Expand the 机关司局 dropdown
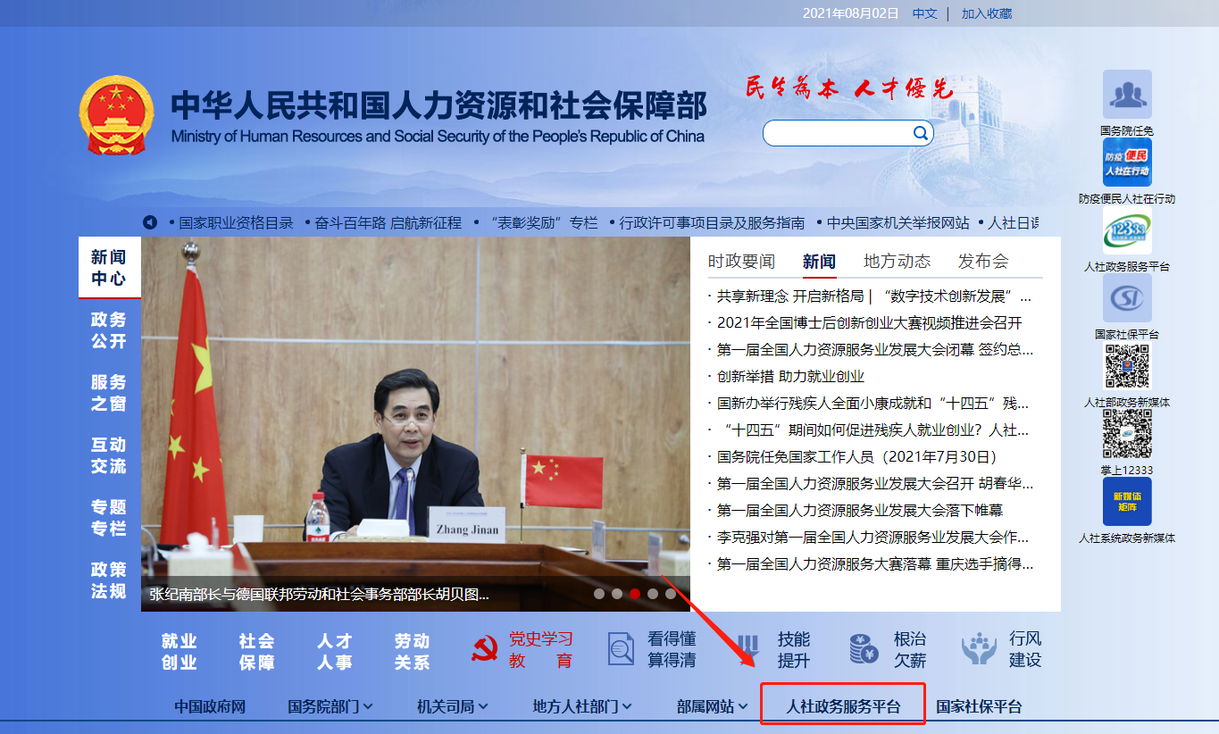Image resolution: width=1219 pixels, height=734 pixels. [x=453, y=706]
